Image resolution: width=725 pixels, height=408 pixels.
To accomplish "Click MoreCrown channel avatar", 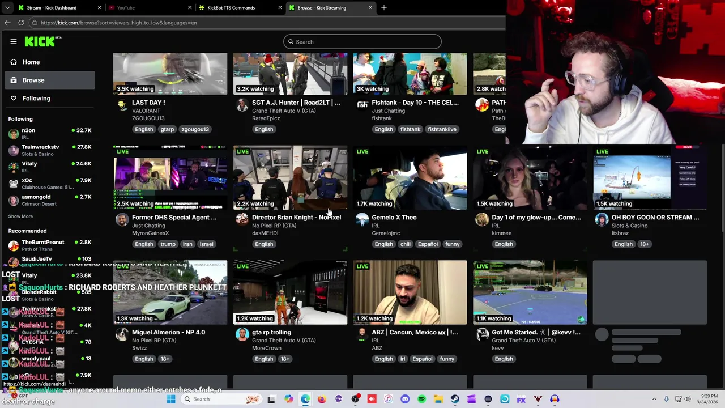I will point(242,334).
